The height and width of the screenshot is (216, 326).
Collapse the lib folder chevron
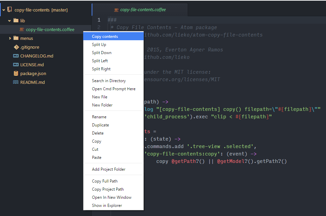tap(9, 21)
